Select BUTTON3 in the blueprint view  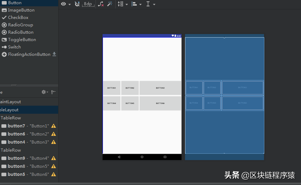tap(242, 87)
